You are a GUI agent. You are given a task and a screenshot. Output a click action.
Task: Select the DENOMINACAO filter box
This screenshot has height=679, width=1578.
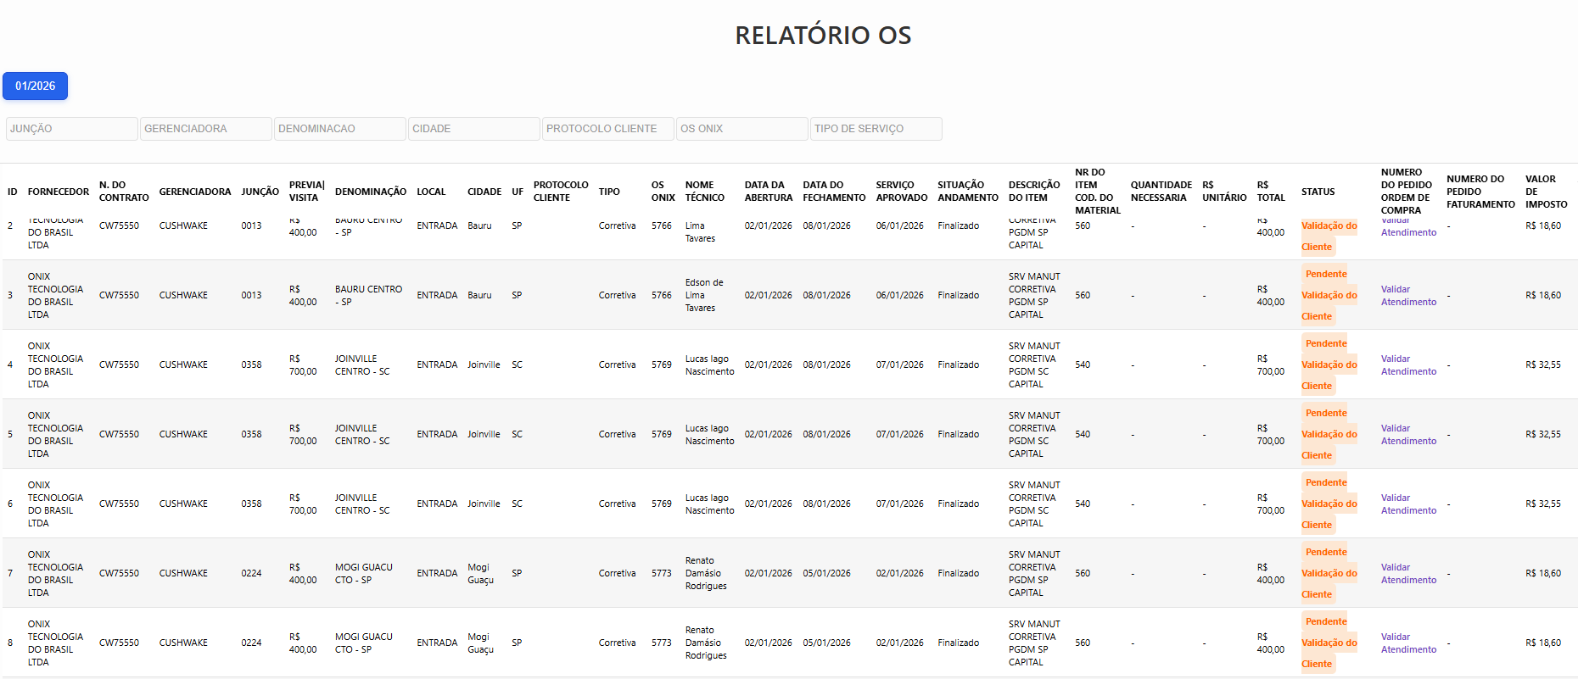click(339, 129)
